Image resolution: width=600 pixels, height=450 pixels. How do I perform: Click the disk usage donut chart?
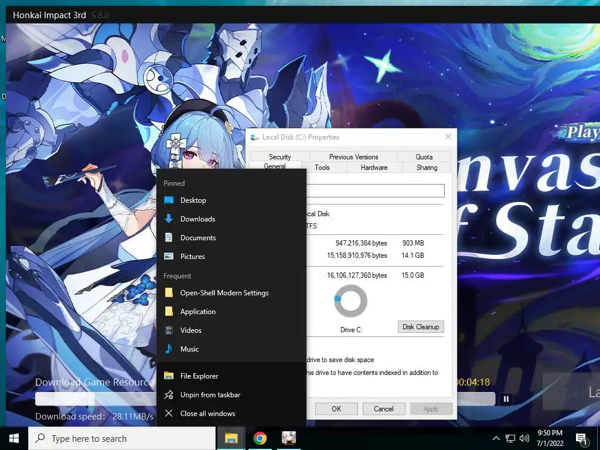[350, 301]
